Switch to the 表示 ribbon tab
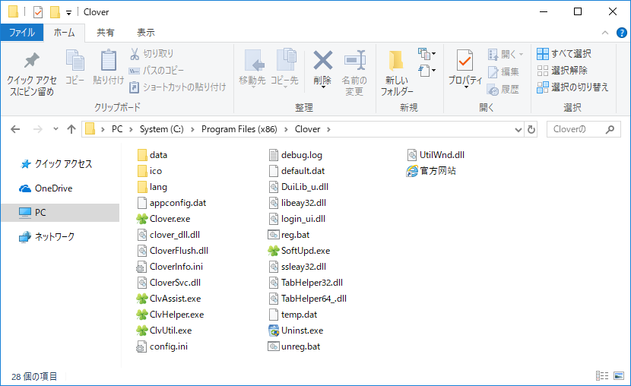631x386 pixels. click(x=145, y=33)
